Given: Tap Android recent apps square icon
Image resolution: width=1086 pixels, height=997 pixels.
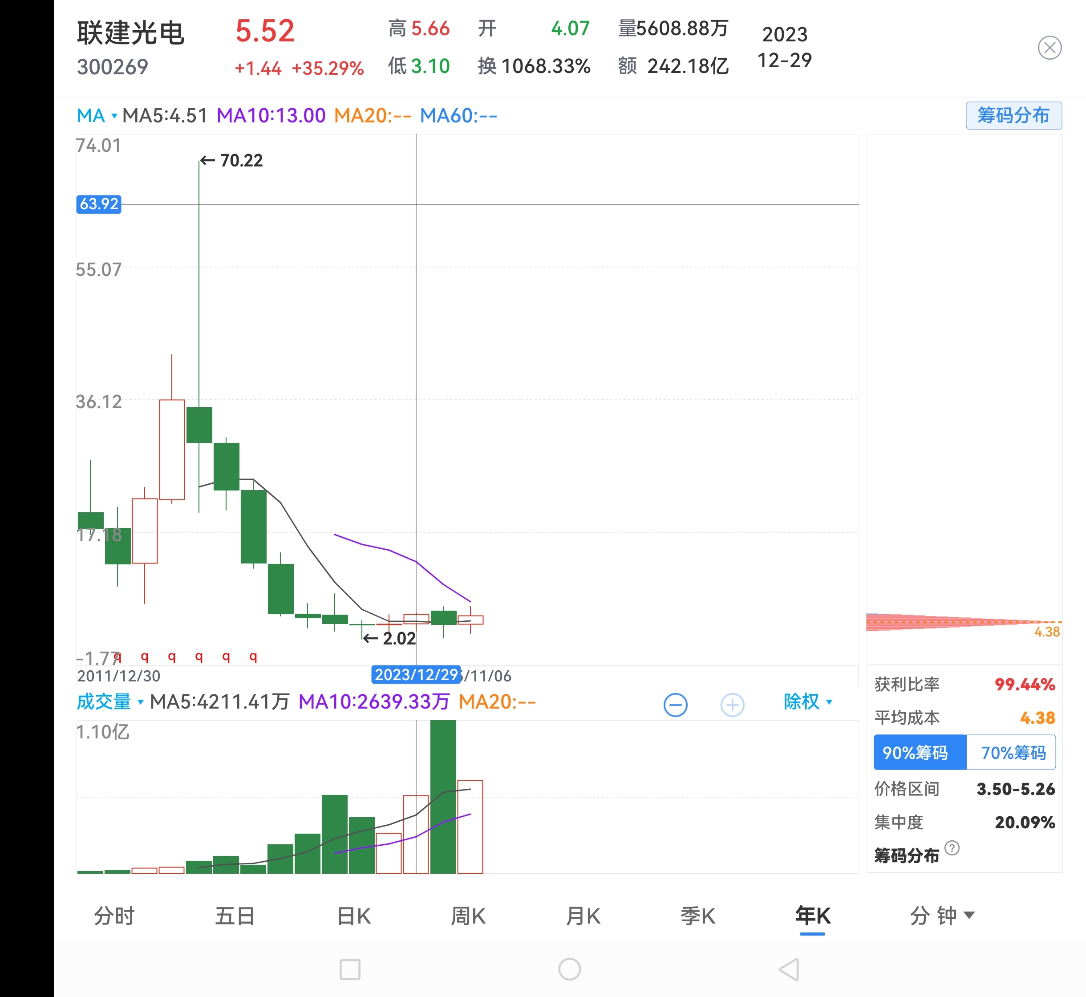Looking at the screenshot, I should pyautogui.click(x=349, y=969).
